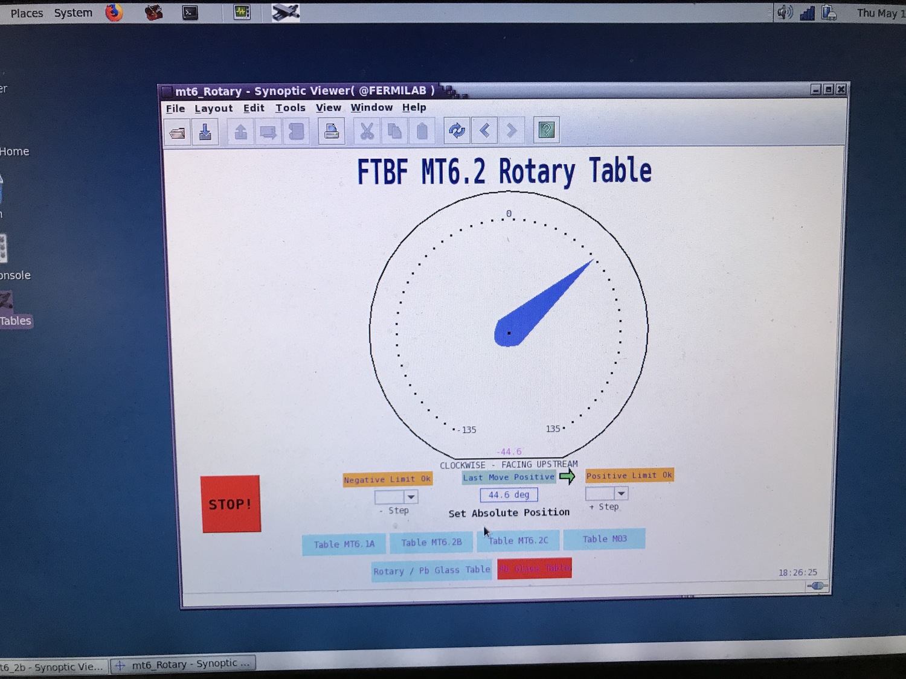The image size is (906, 679).
Task: Click the paste clipboard icon
Action: 422,131
